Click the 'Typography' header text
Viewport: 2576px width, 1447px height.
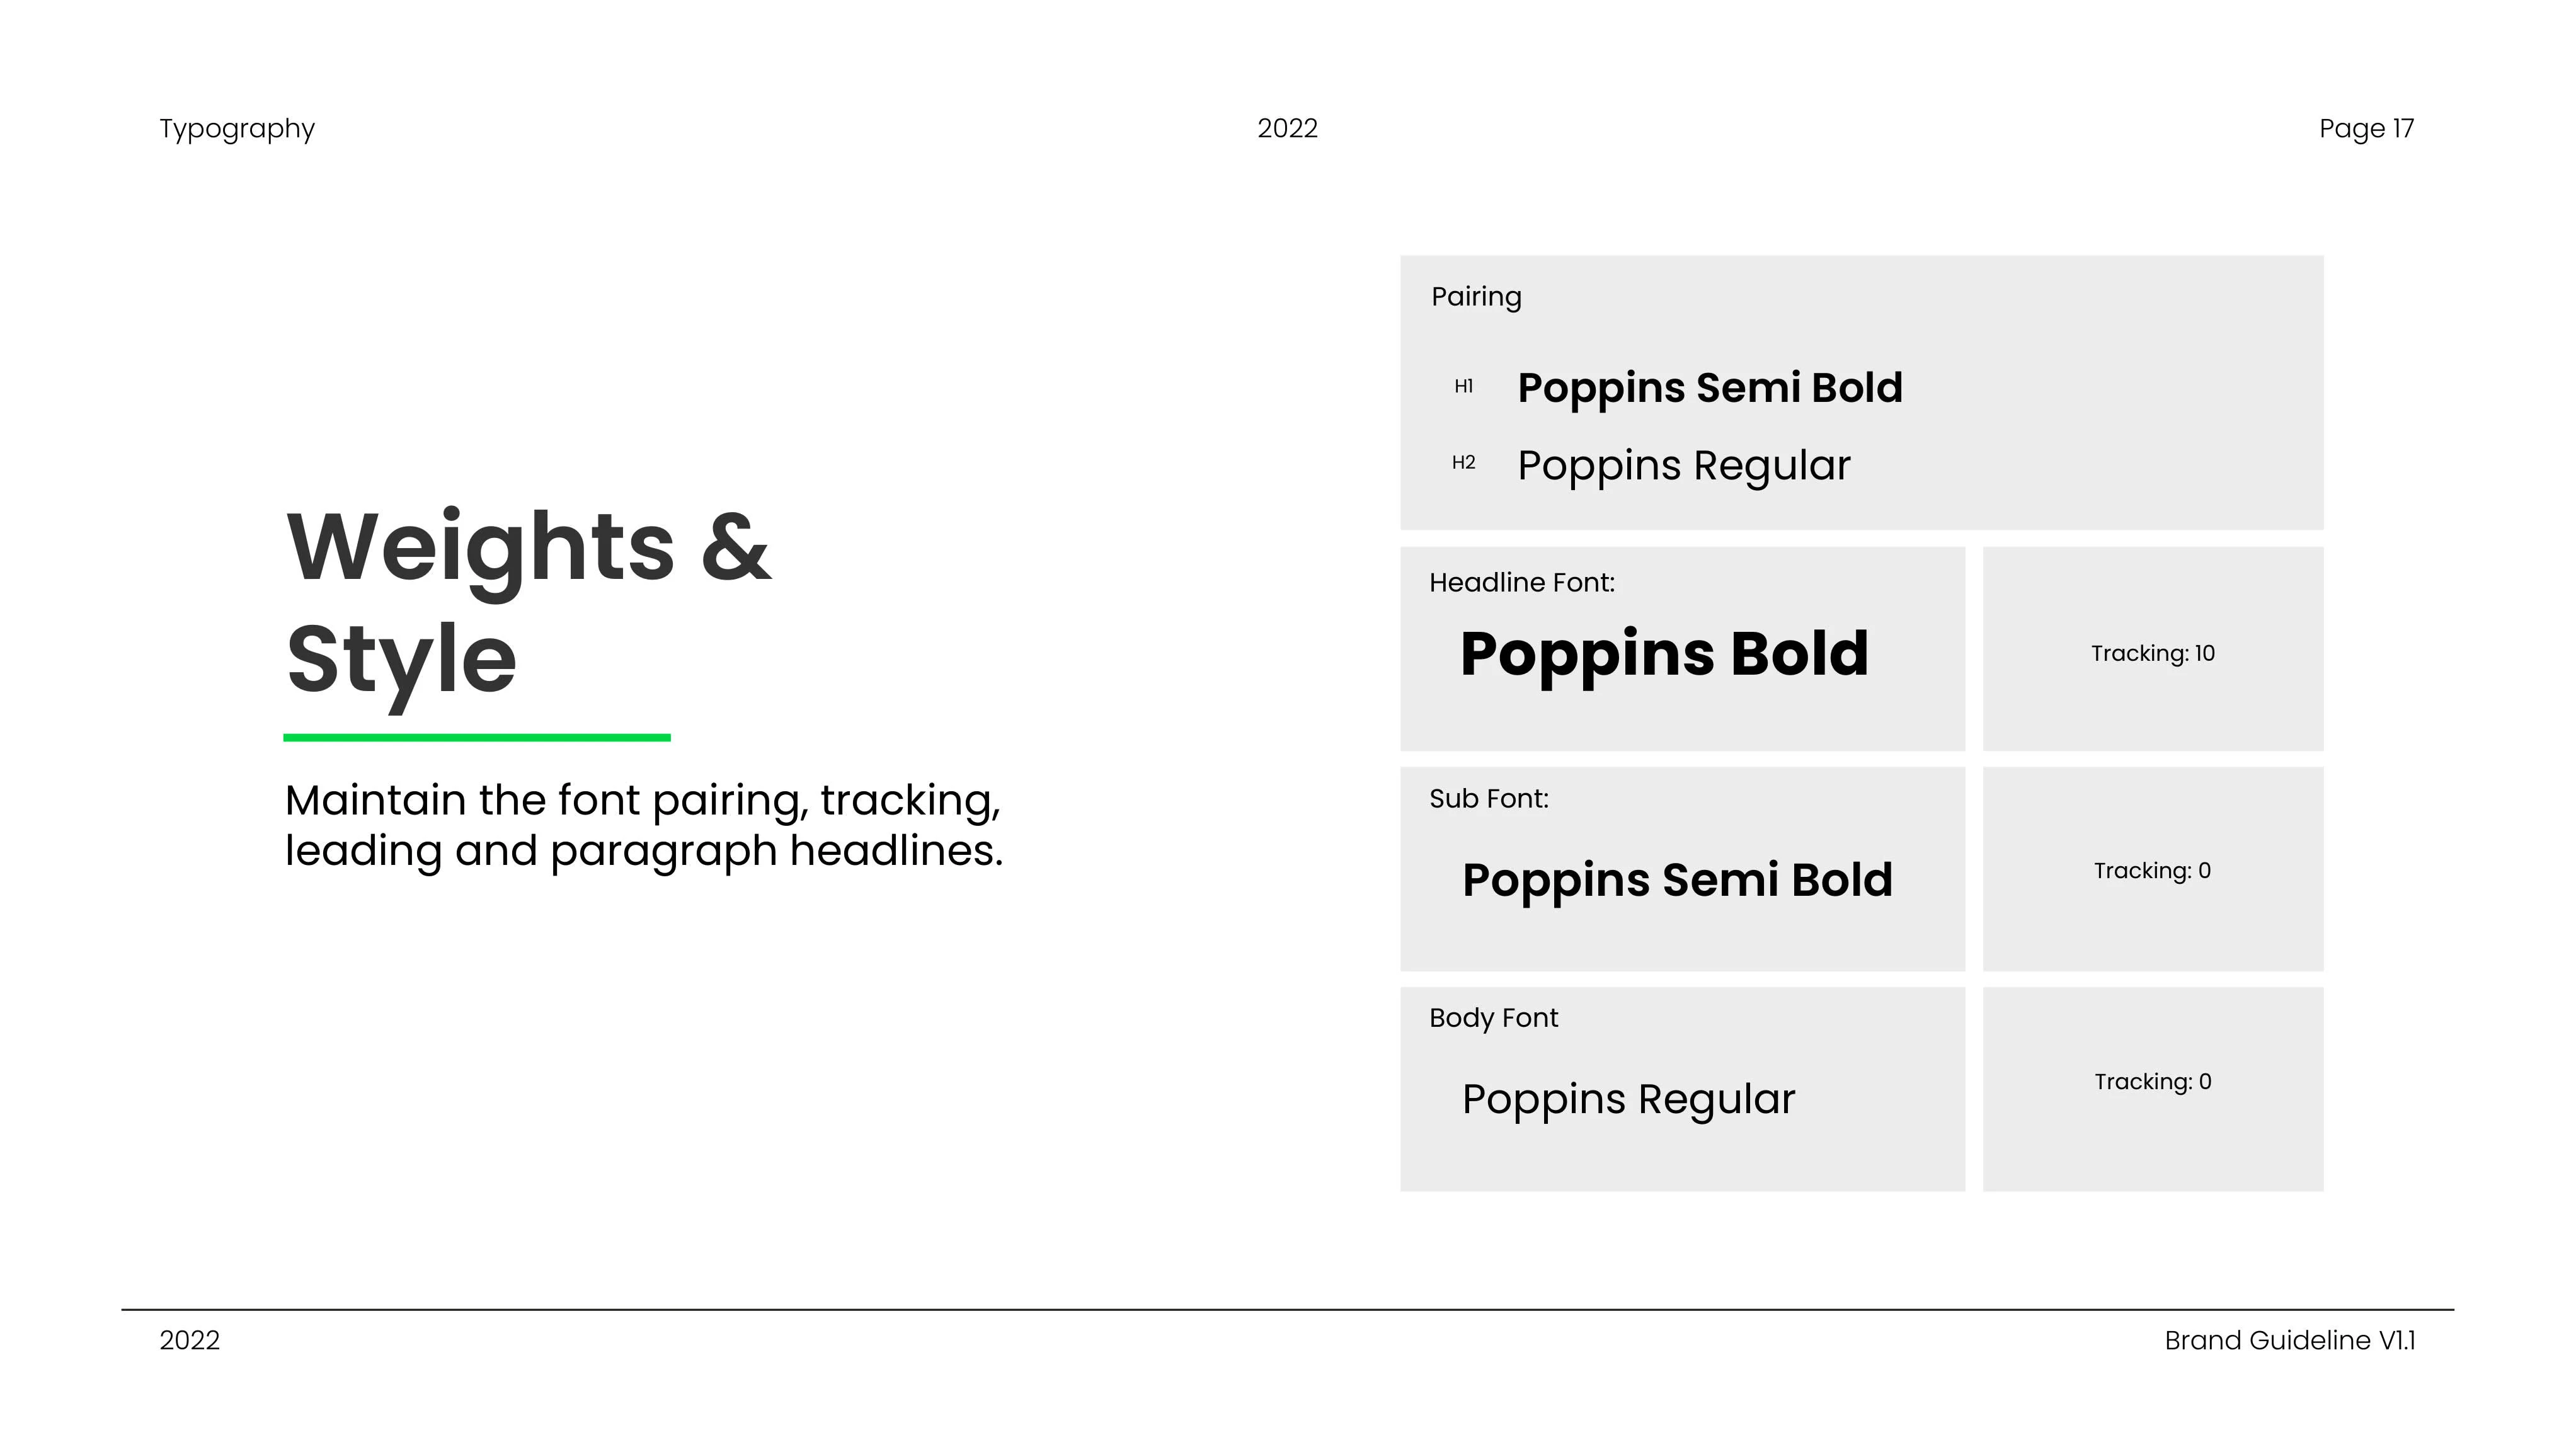237,129
